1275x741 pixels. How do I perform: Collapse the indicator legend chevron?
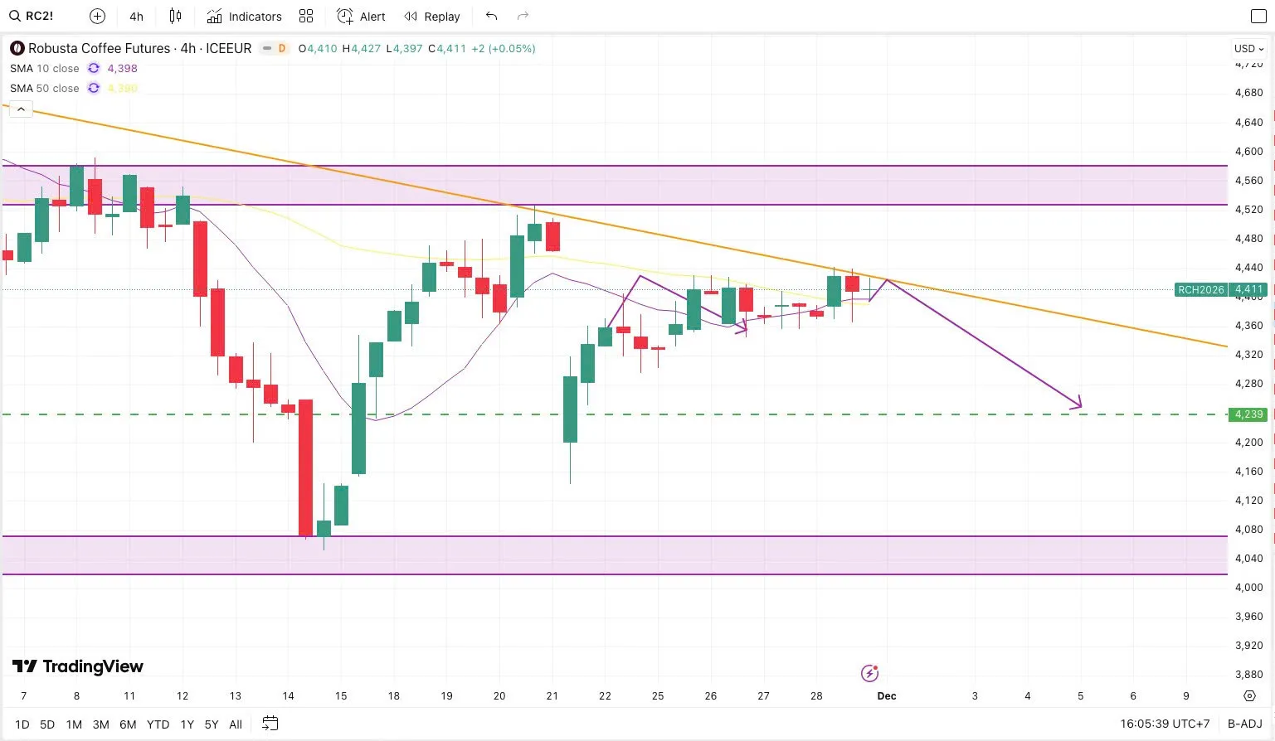(21, 109)
